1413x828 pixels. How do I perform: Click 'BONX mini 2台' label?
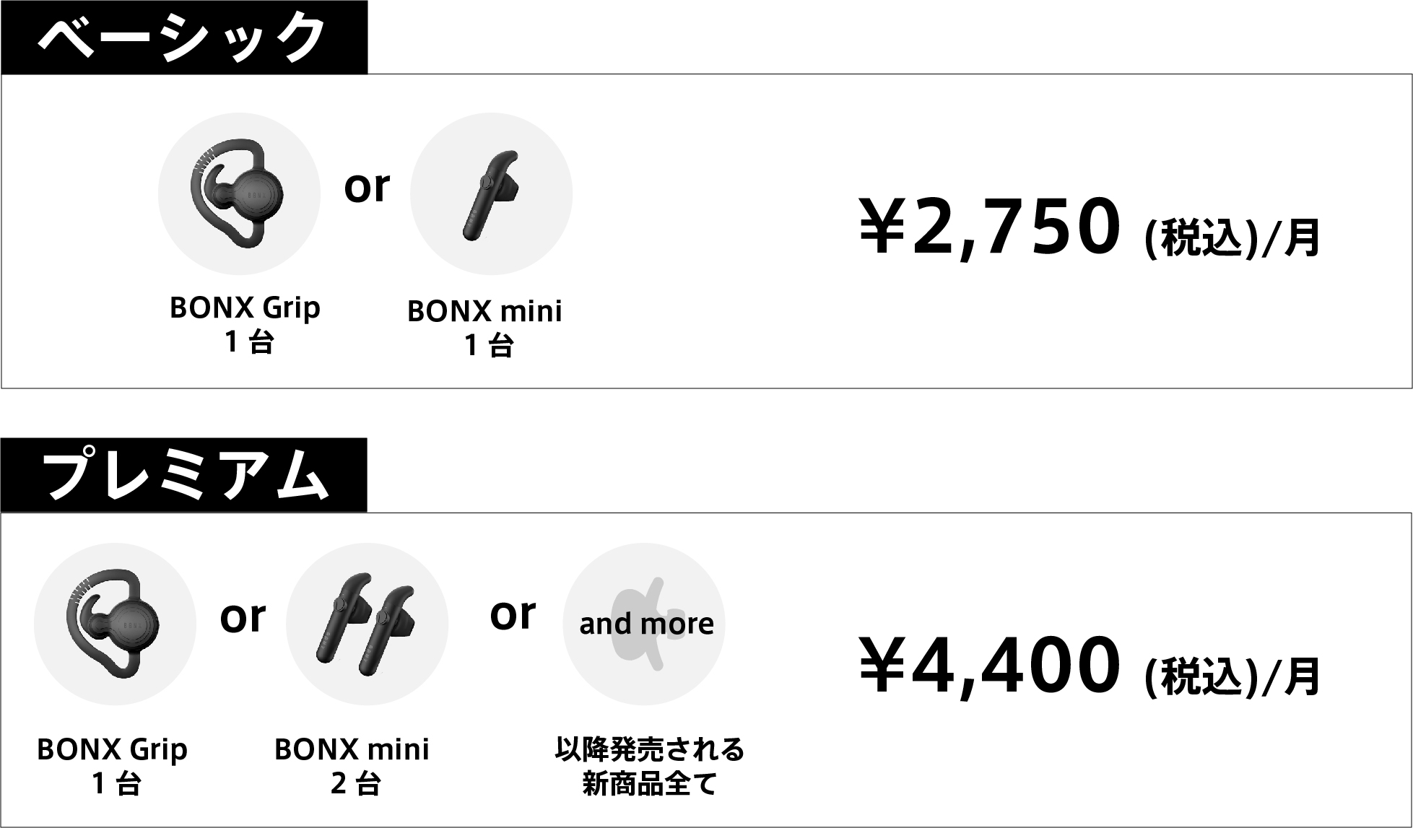352,766
